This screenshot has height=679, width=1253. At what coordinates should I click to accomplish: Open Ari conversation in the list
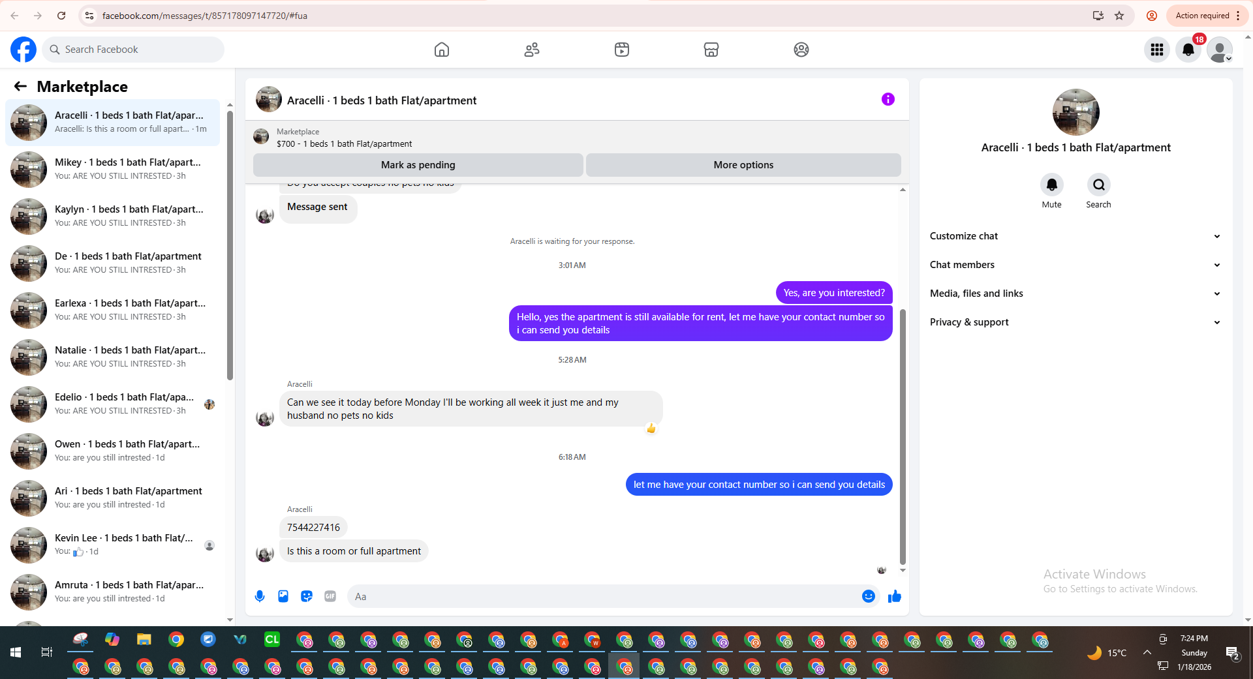pyautogui.click(x=112, y=498)
